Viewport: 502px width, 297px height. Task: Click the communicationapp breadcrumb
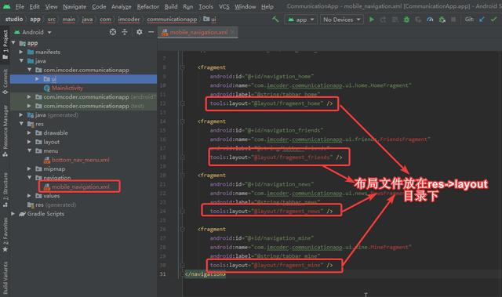tap(172, 19)
